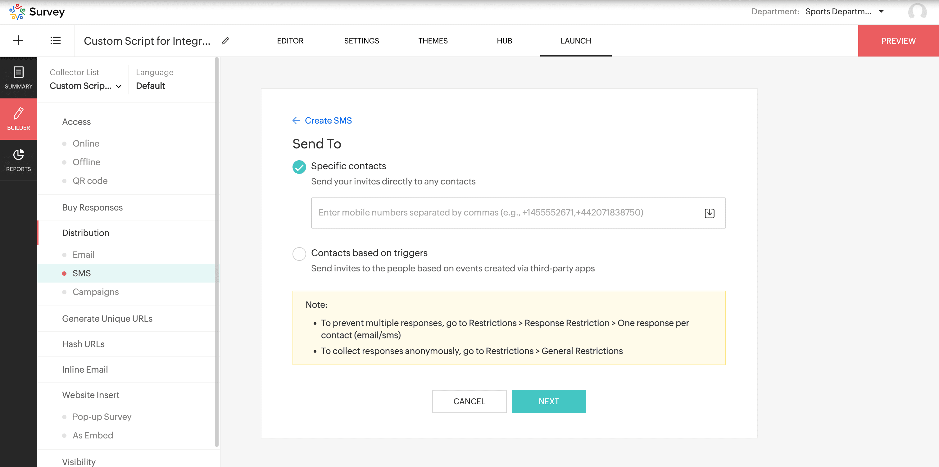Image resolution: width=939 pixels, height=467 pixels.
Task: Click the NEXT button
Action: point(548,401)
